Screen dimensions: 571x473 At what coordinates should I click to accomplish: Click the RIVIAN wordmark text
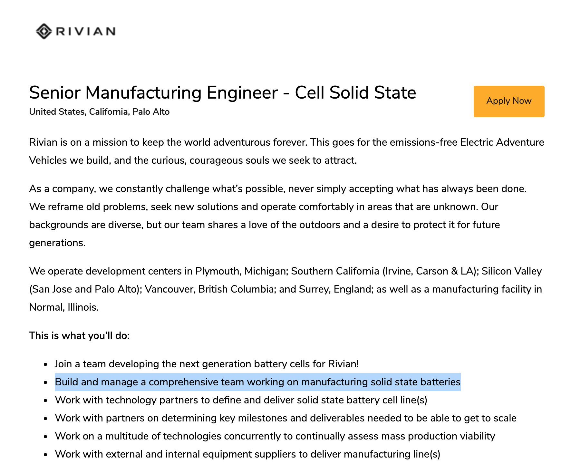tap(86, 31)
